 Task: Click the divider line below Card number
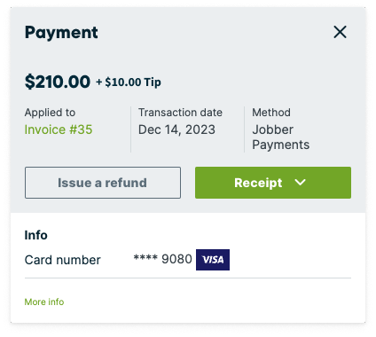click(x=188, y=278)
